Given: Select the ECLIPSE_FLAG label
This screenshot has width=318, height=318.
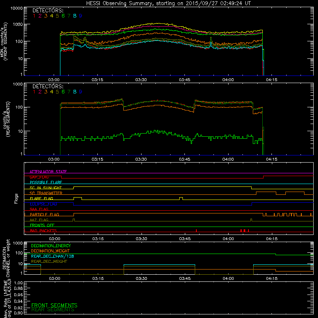Looking at the screenshot, I should (x=43, y=204).
